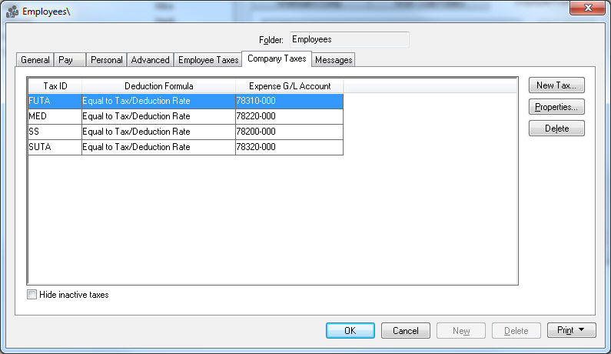The width and height of the screenshot is (611, 354).
Task: Switch to the Employee Taxes tab
Action: coord(208,60)
